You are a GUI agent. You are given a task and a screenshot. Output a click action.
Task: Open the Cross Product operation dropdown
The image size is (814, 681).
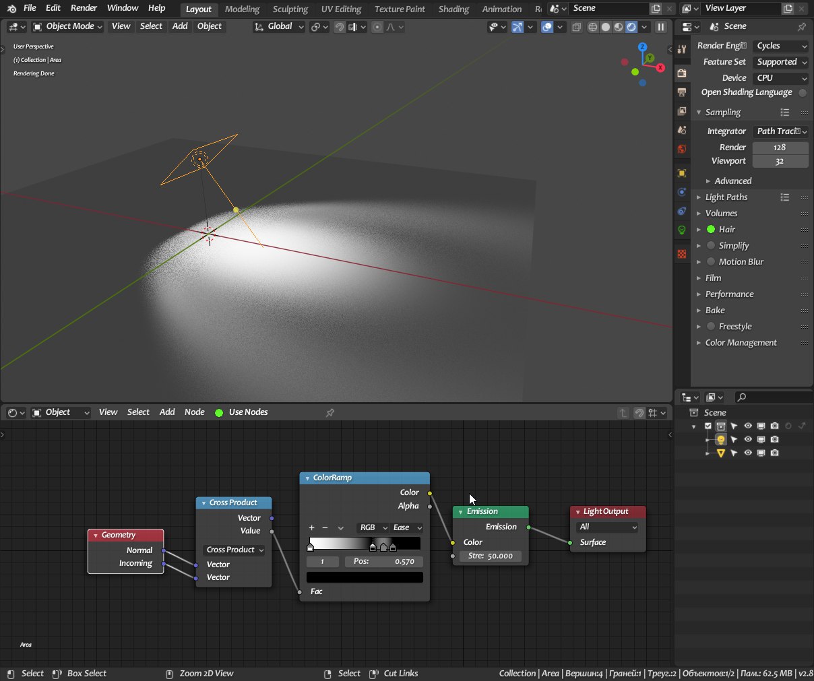coord(234,550)
